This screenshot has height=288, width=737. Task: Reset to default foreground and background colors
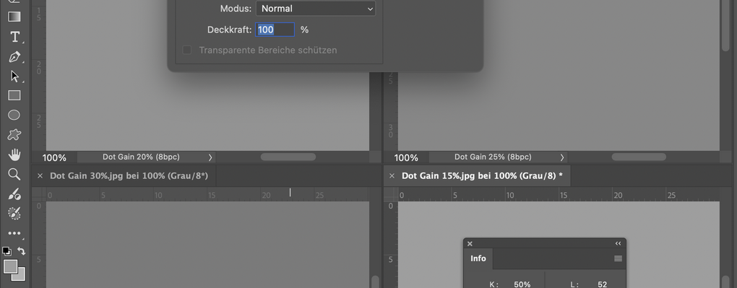tap(7, 251)
